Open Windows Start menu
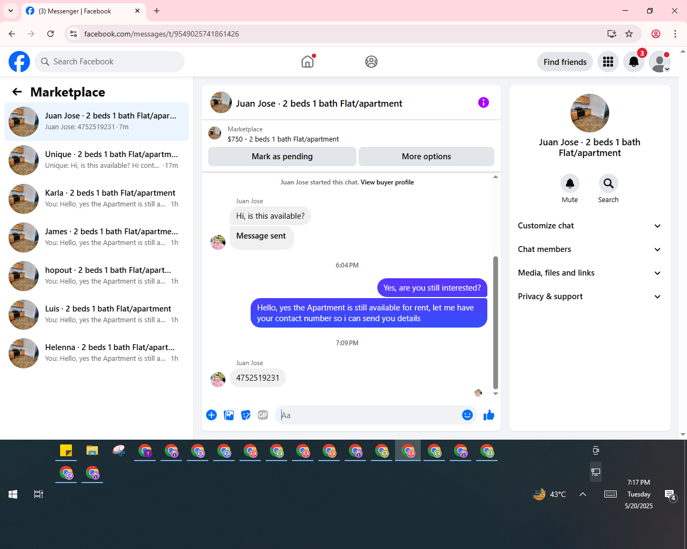This screenshot has height=549, width=687. point(13,494)
